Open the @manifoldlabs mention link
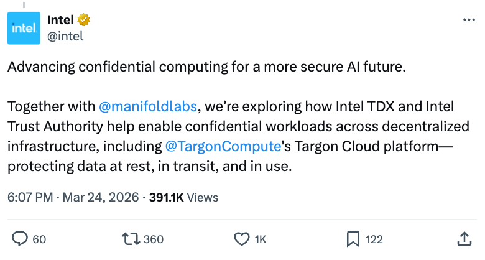This screenshot has width=485, height=260. click(x=148, y=106)
